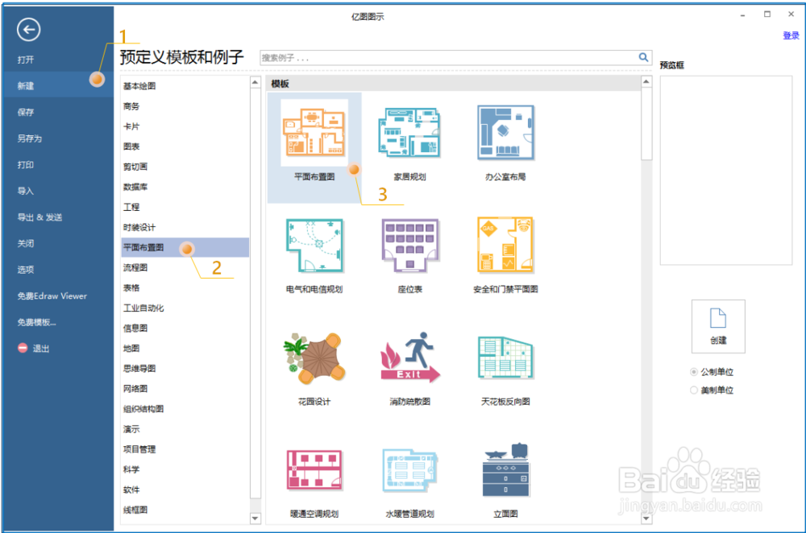The height and width of the screenshot is (533, 806).
Task: Open 选项 in the left sidebar
Action: click(x=26, y=270)
